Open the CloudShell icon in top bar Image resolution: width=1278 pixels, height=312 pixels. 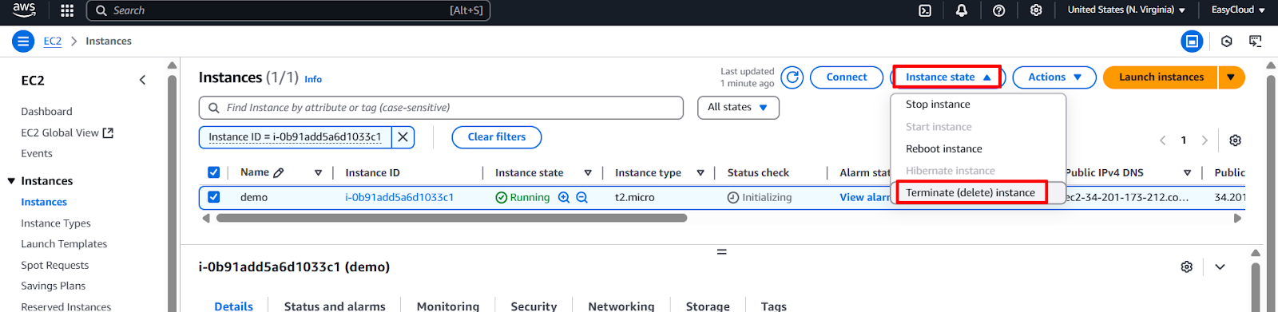click(x=925, y=10)
